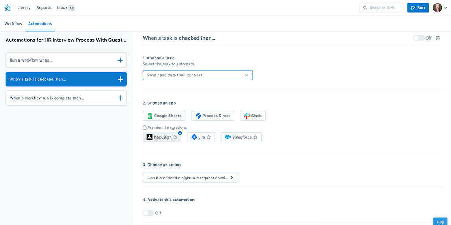Select 'Run a workflow when...' trigger

point(66,60)
